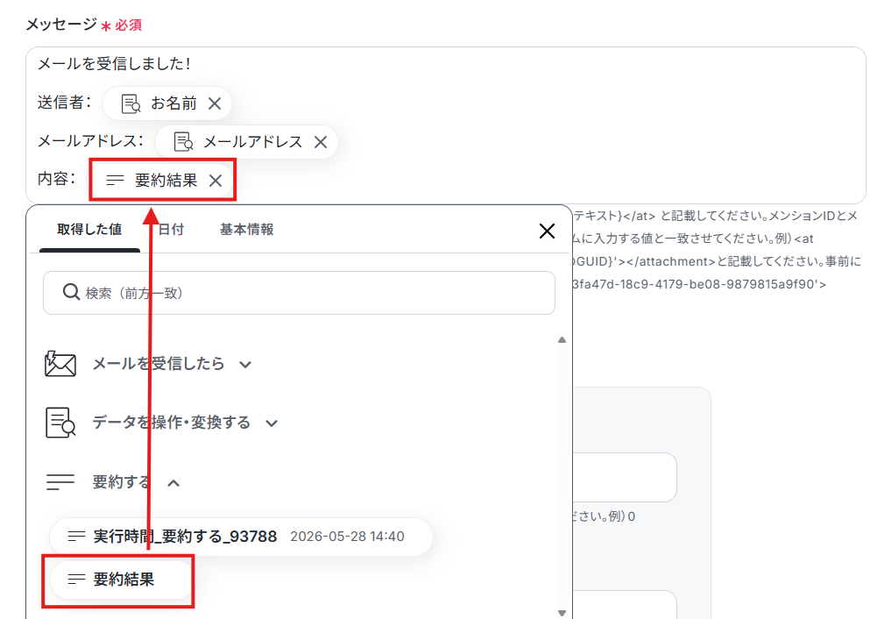
Task: Click the list scrollbar down arrow
Action: click(562, 613)
